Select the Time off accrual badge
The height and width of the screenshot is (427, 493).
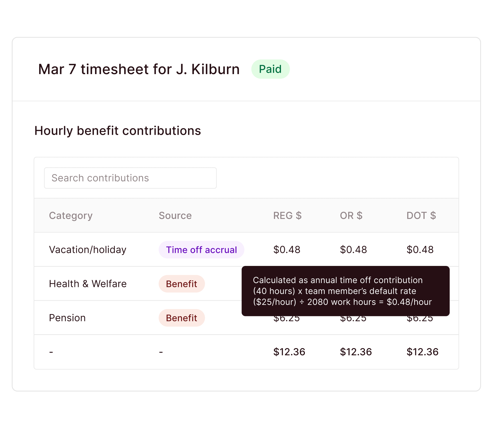click(x=201, y=250)
